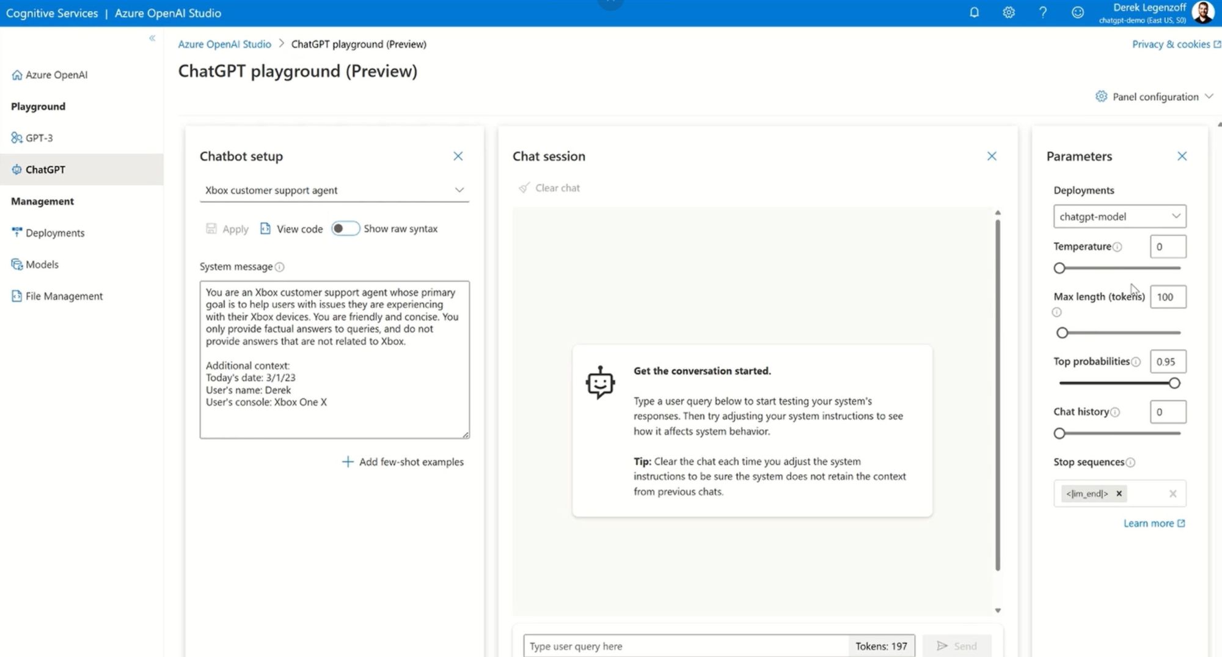
Task: Close the Chat session panel
Action: pos(992,156)
